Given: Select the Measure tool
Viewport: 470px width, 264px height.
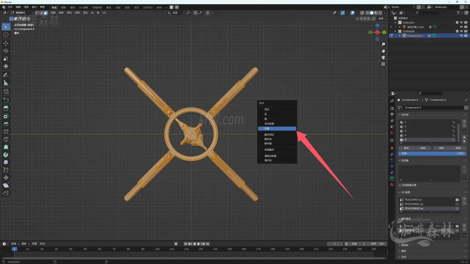Looking at the screenshot, I should click(x=6, y=83).
